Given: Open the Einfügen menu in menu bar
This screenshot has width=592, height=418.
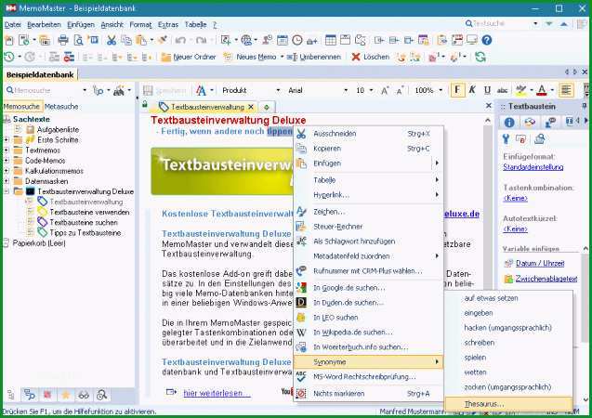Looking at the screenshot, I should click(x=81, y=24).
